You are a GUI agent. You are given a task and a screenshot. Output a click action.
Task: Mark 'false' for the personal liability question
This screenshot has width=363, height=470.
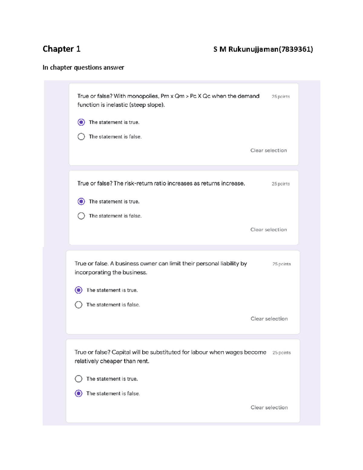pos(79,305)
